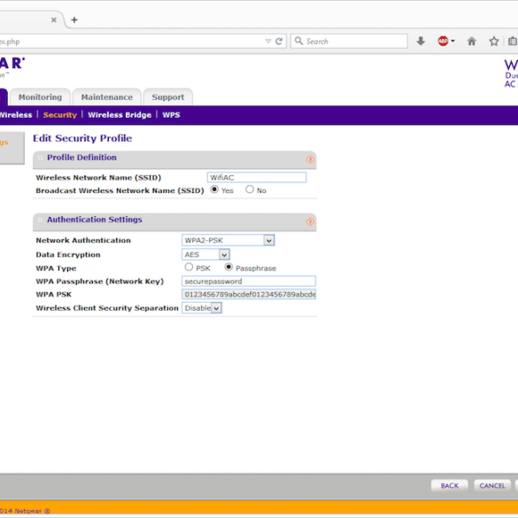Switch to the Maintenance tab

click(x=107, y=97)
